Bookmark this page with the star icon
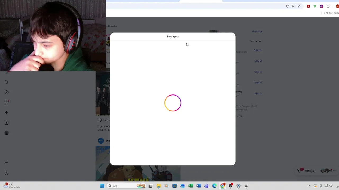 point(299,6)
